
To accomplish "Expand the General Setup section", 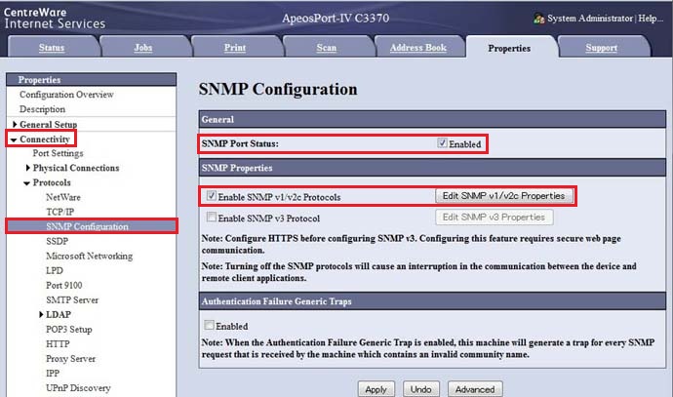I will [15, 125].
